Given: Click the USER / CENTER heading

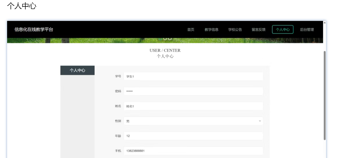Looking at the screenshot, I should point(165,50).
